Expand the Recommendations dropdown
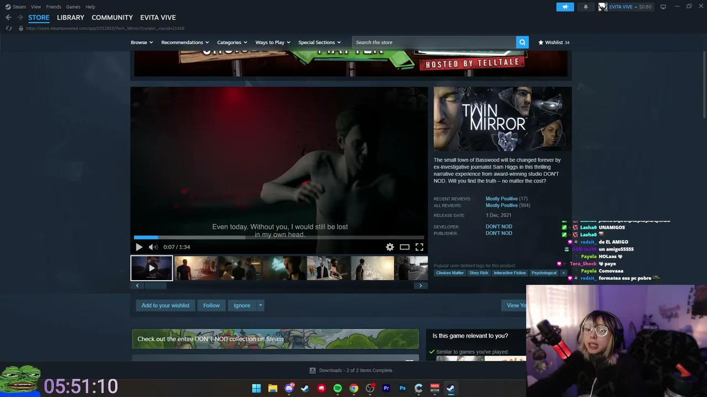 click(x=185, y=42)
